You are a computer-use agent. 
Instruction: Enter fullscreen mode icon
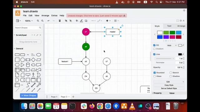pyautogui.click(x=177, y=21)
